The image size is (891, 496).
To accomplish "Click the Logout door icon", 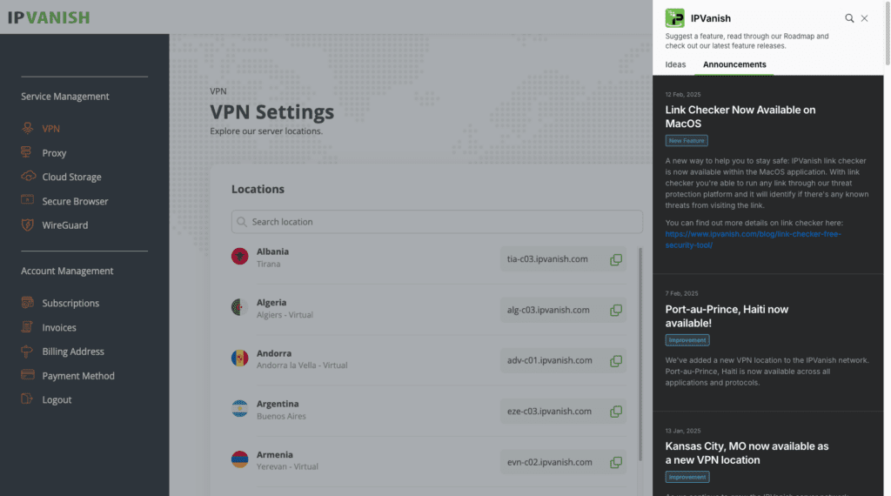I will pyautogui.click(x=27, y=399).
